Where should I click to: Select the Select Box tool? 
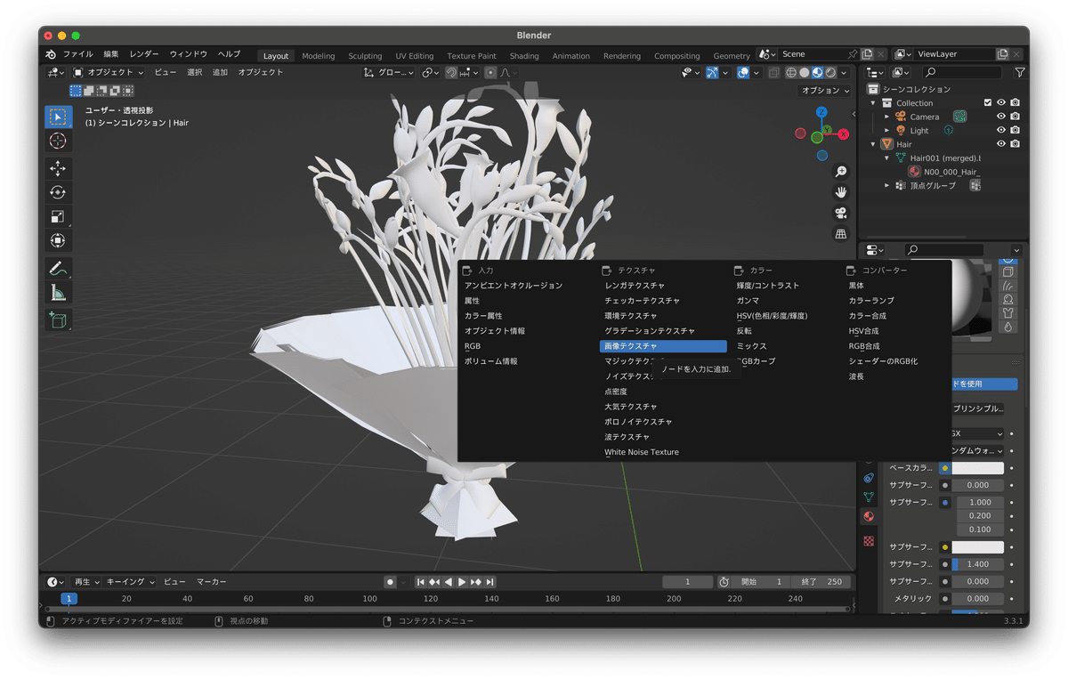click(x=58, y=117)
